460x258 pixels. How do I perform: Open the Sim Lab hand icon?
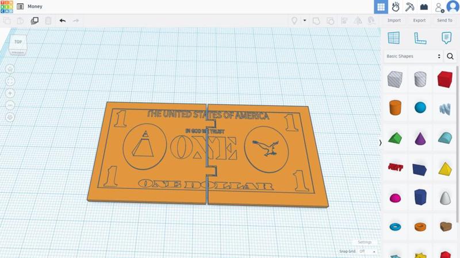tap(396, 7)
